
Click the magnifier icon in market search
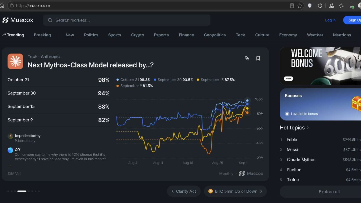tap(50, 20)
